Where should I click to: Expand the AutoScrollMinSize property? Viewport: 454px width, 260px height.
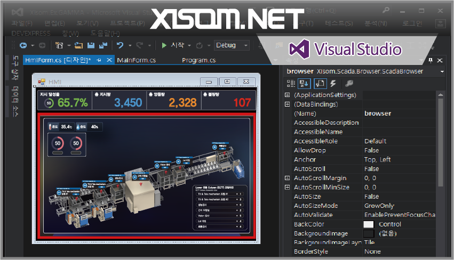pos(287,188)
